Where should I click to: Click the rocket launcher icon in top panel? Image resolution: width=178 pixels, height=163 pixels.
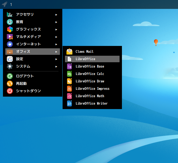4,4
